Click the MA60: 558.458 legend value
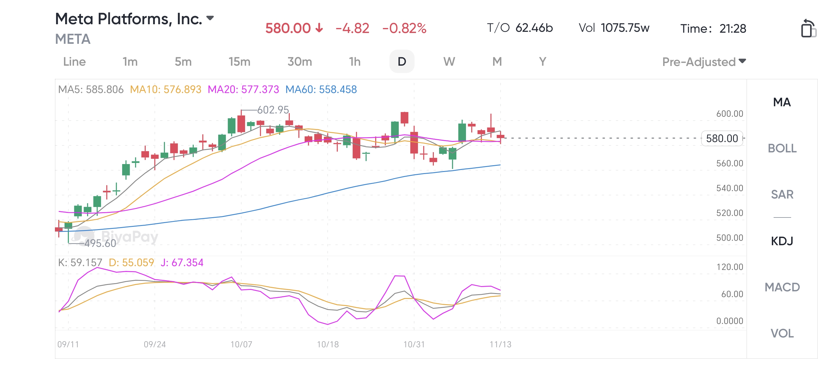818x369 pixels. coord(321,89)
